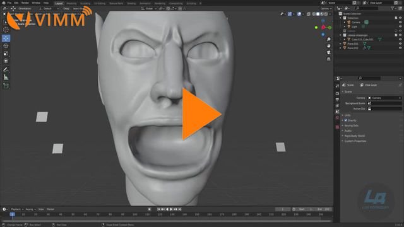404x227 pixels.
Task: Open the timeline Keying dropdown
Action: (x=30, y=209)
